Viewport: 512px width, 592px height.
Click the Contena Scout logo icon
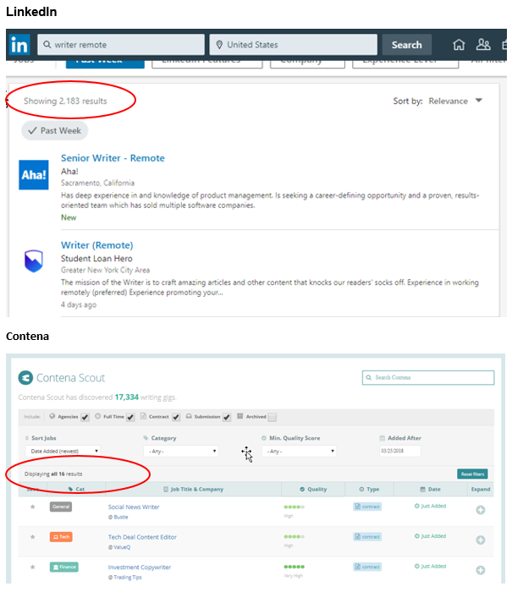tap(25, 377)
